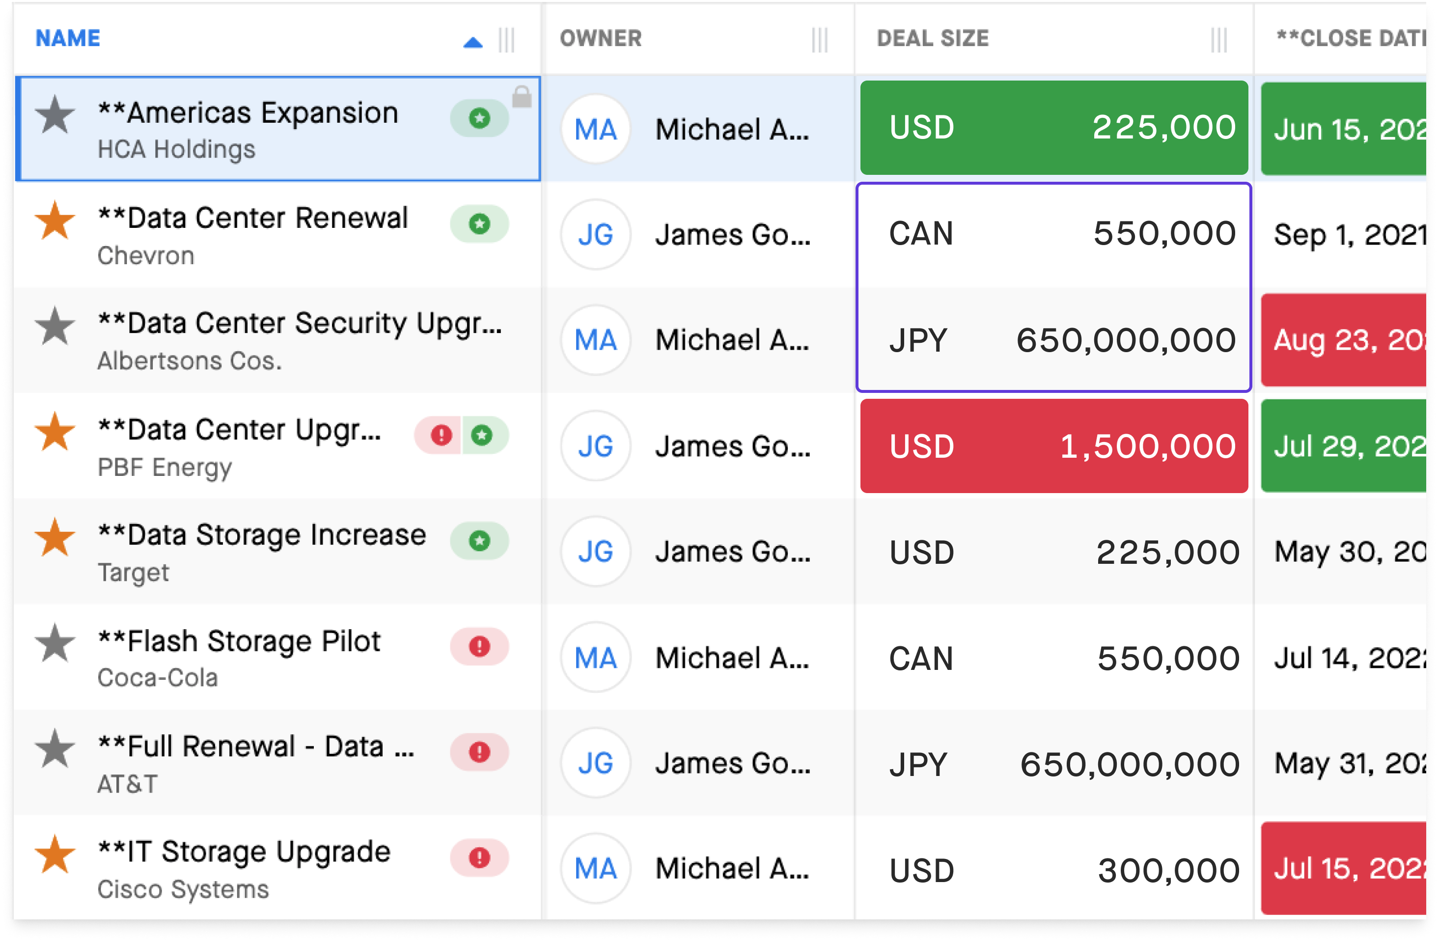
Task: Toggle the favorite star for Data Center Renewal
Action: 55,220
